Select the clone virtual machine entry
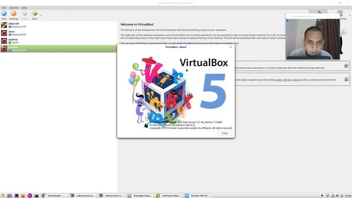This screenshot has width=352, height=198. click(x=58, y=33)
